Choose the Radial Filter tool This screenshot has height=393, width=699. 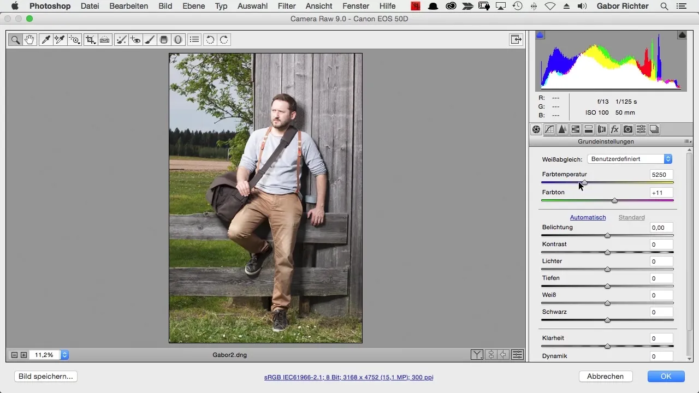click(x=177, y=39)
